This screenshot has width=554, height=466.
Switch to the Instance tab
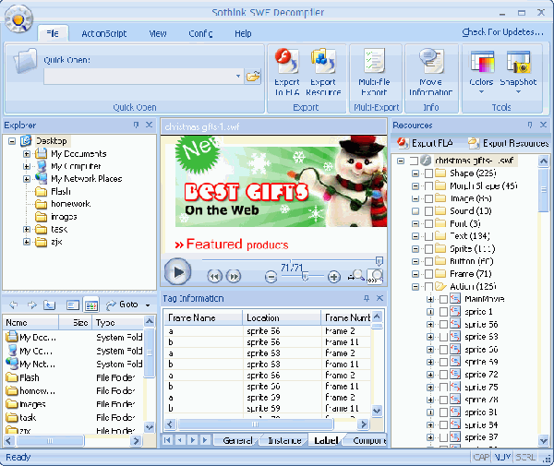284,440
